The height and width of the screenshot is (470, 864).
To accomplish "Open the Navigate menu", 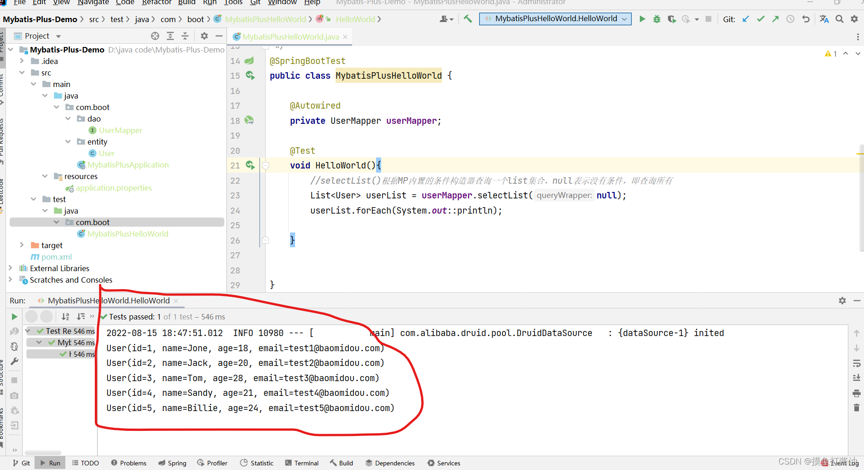I will click(x=93, y=2).
